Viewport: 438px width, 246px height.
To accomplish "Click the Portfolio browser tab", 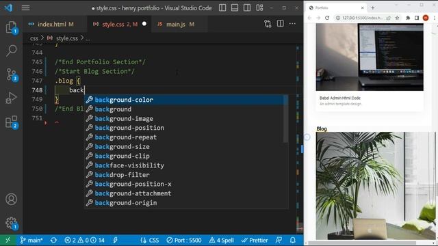I will 335,8.
